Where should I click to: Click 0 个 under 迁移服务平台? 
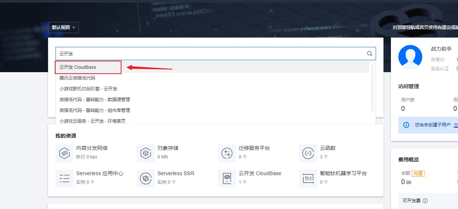tap(243, 157)
